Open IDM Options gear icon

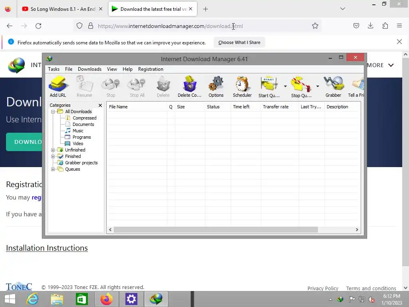(x=216, y=87)
